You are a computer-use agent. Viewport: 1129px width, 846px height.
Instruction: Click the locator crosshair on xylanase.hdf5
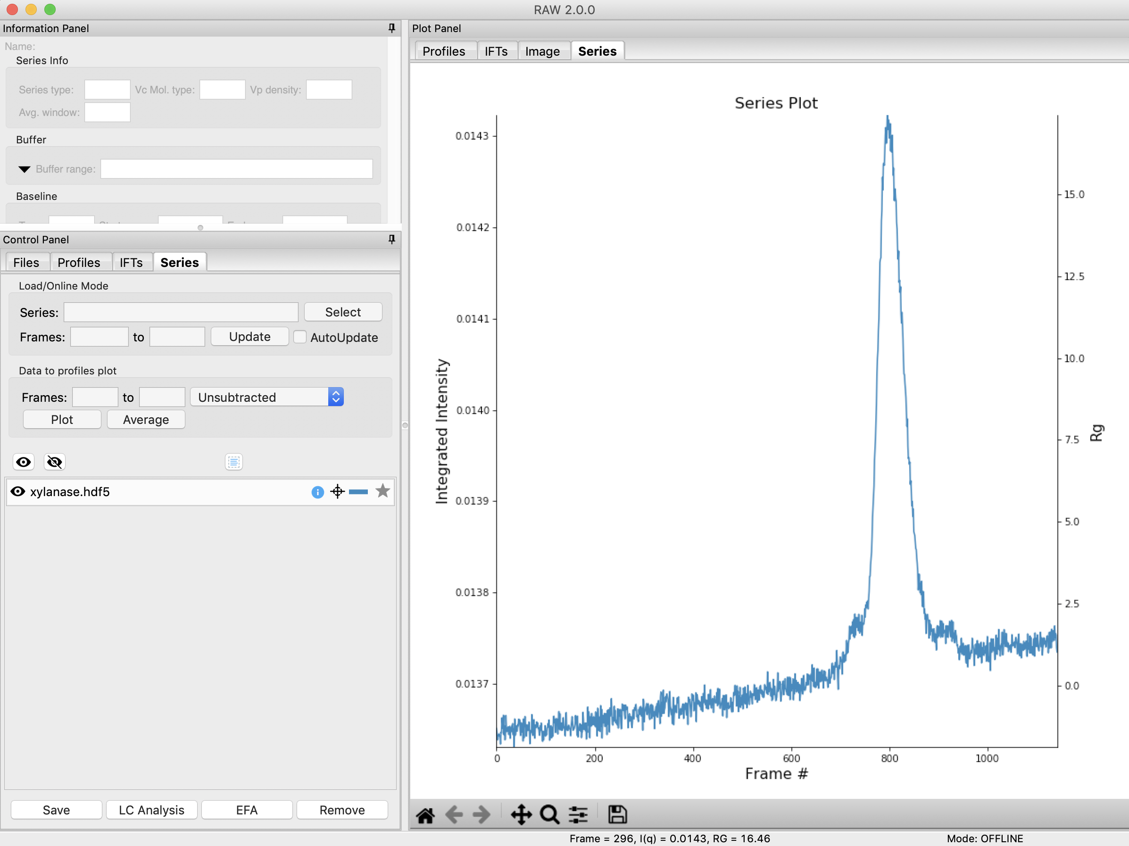337,492
